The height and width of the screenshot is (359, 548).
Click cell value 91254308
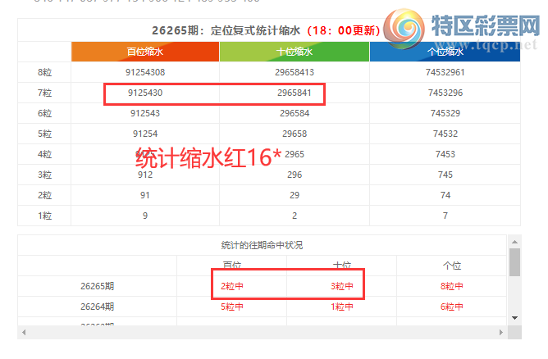coord(145,72)
